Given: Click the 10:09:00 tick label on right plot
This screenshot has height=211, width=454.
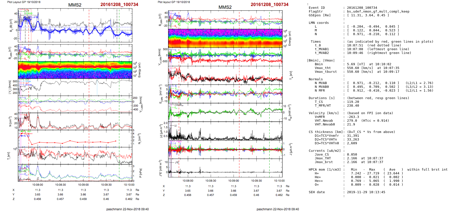Looking at the screenshot, I should (234, 181).
